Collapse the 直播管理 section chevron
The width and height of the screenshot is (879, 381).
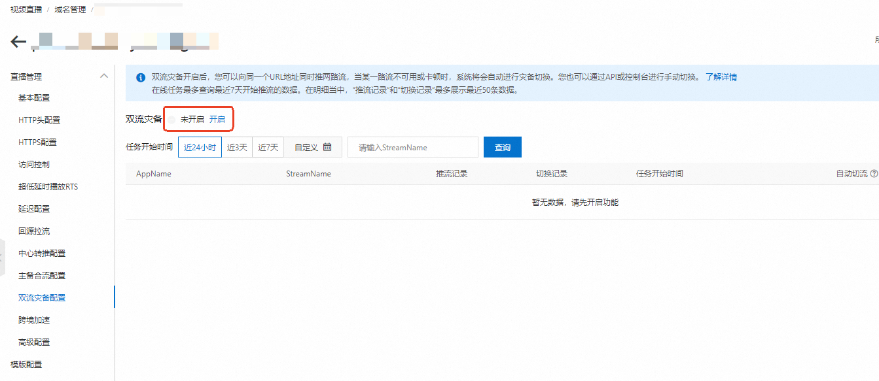click(103, 76)
